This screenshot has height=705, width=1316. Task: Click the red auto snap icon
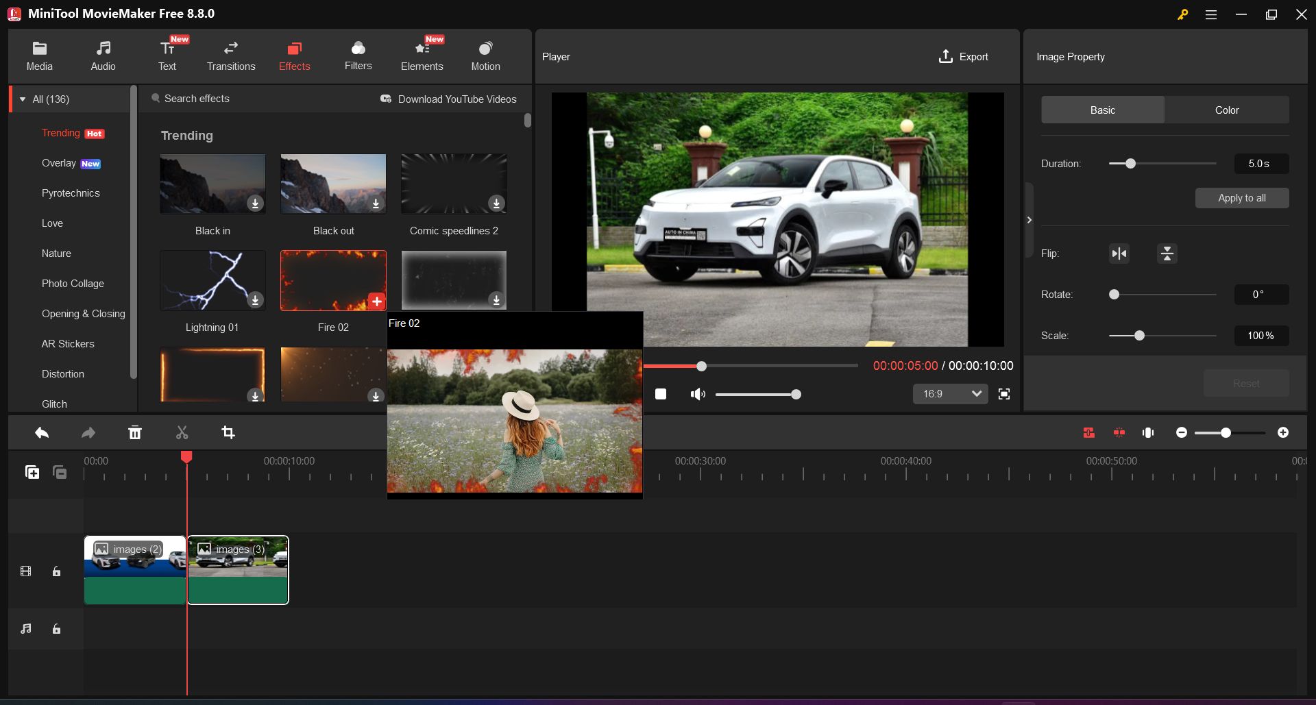click(1089, 432)
